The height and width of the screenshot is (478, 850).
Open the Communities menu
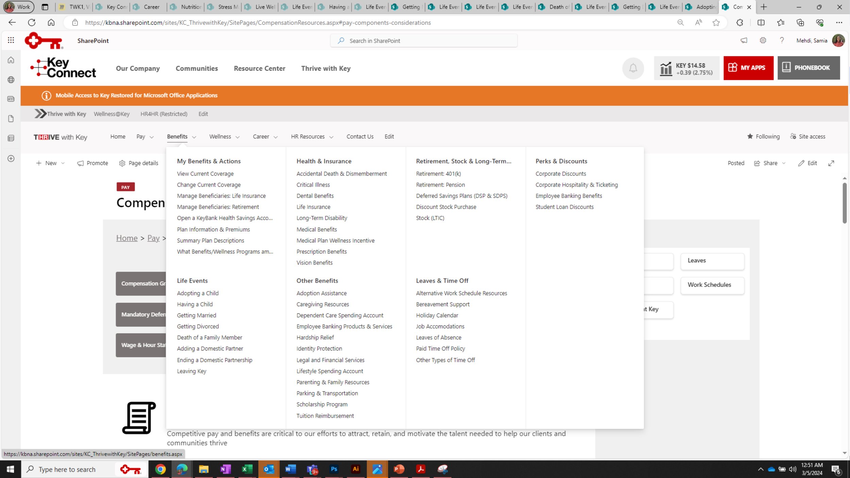pos(197,68)
